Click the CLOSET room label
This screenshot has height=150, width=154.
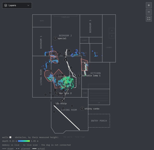coord(84,40)
